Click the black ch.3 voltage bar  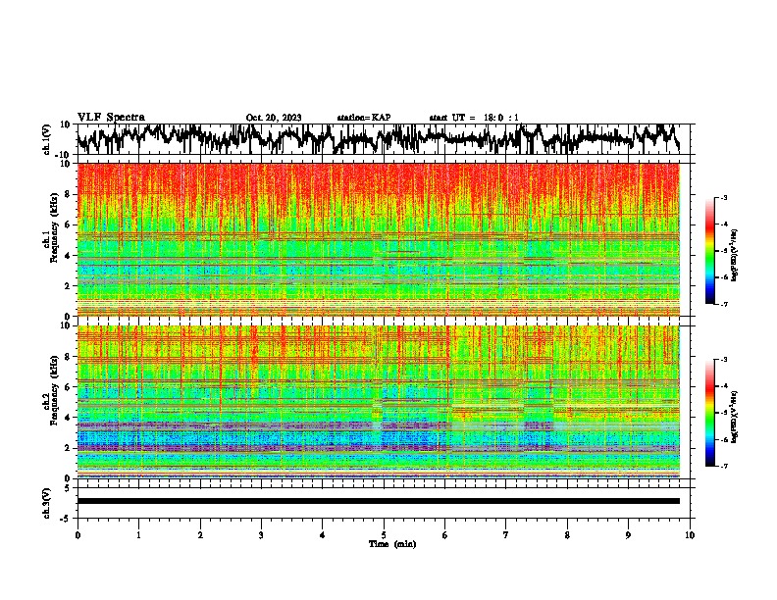tap(378, 501)
